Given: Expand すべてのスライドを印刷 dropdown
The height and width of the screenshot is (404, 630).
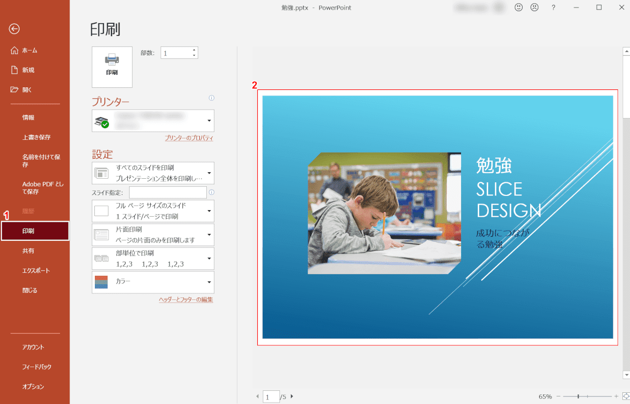Looking at the screenshot, I should 153,173.
